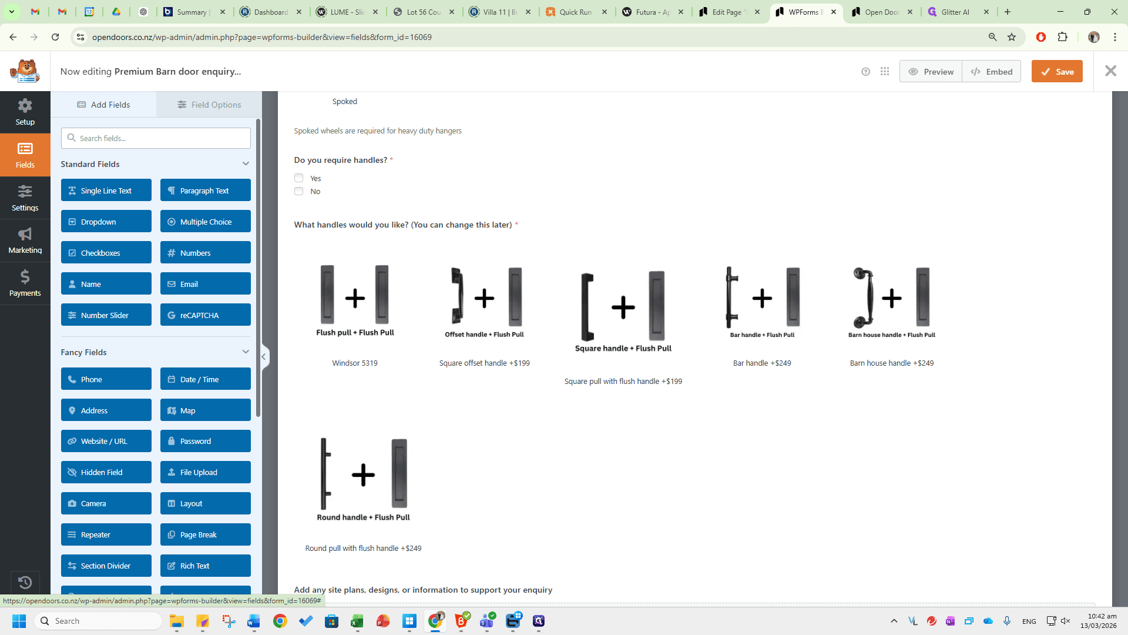
Task: Collapse the Standard Fields group
Action: pos(246,163)
